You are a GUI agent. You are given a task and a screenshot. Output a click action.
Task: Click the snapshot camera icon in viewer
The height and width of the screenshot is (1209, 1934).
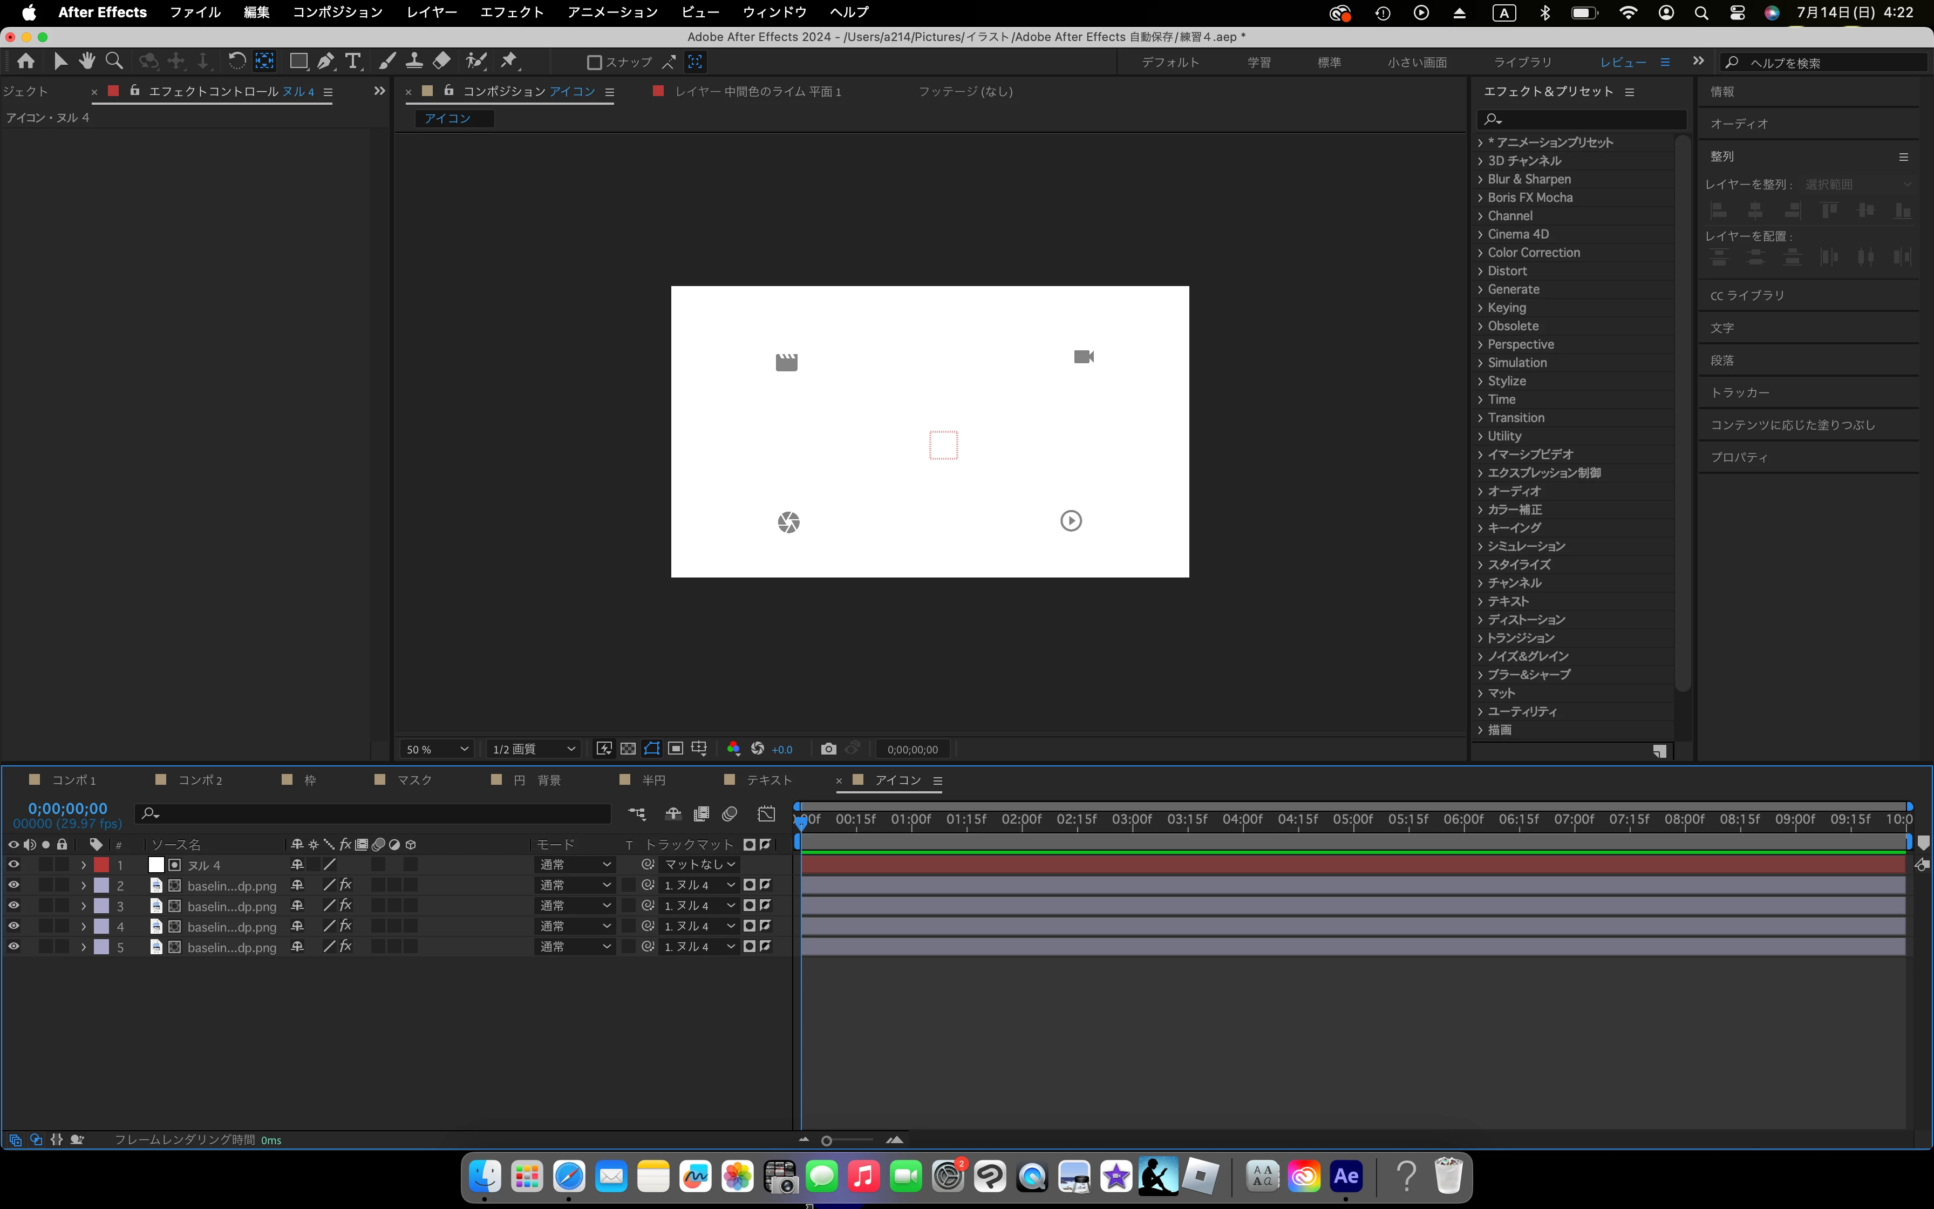828,749
